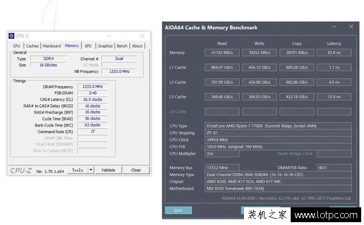The width and height of the screenshot is (364, 225).
Task: Select the Memory Write value 39352 MB/s
Action: (259, 52)
